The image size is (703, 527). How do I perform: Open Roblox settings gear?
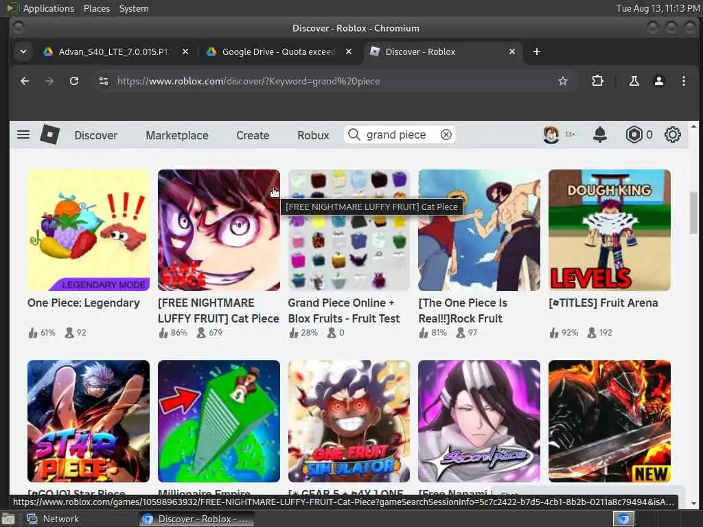click(x=672, y=134)
